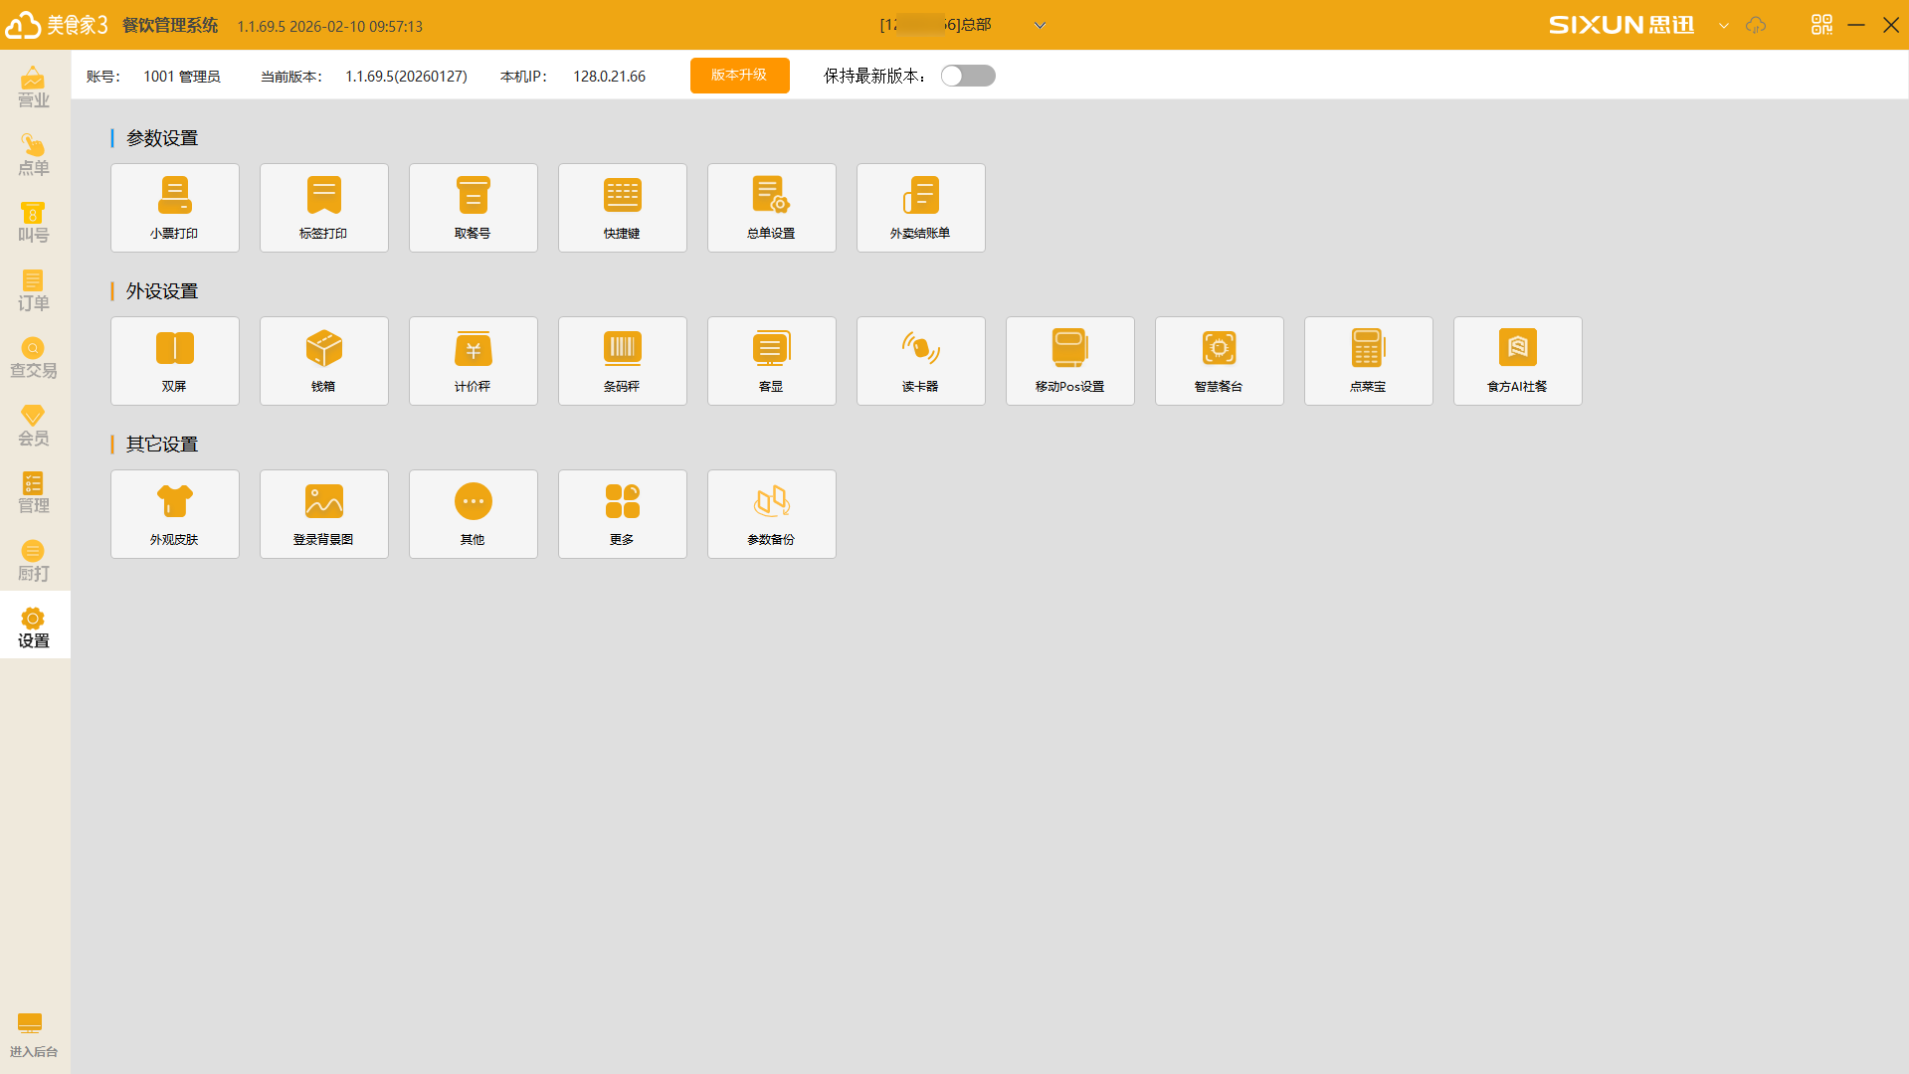
Task: Open the 参数备份 parameter backup tile
Action: pyautogui.click(x=772, y=514)
